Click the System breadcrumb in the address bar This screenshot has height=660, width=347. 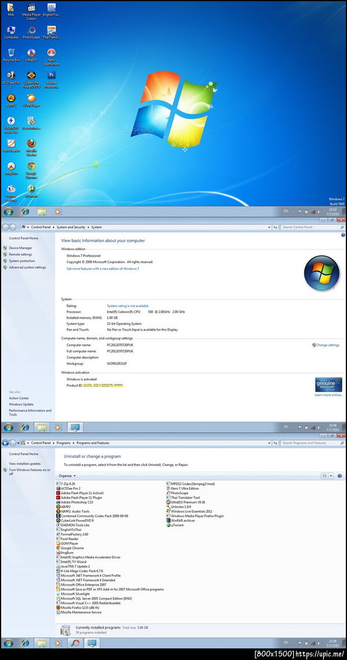click(x=97, y=227)
